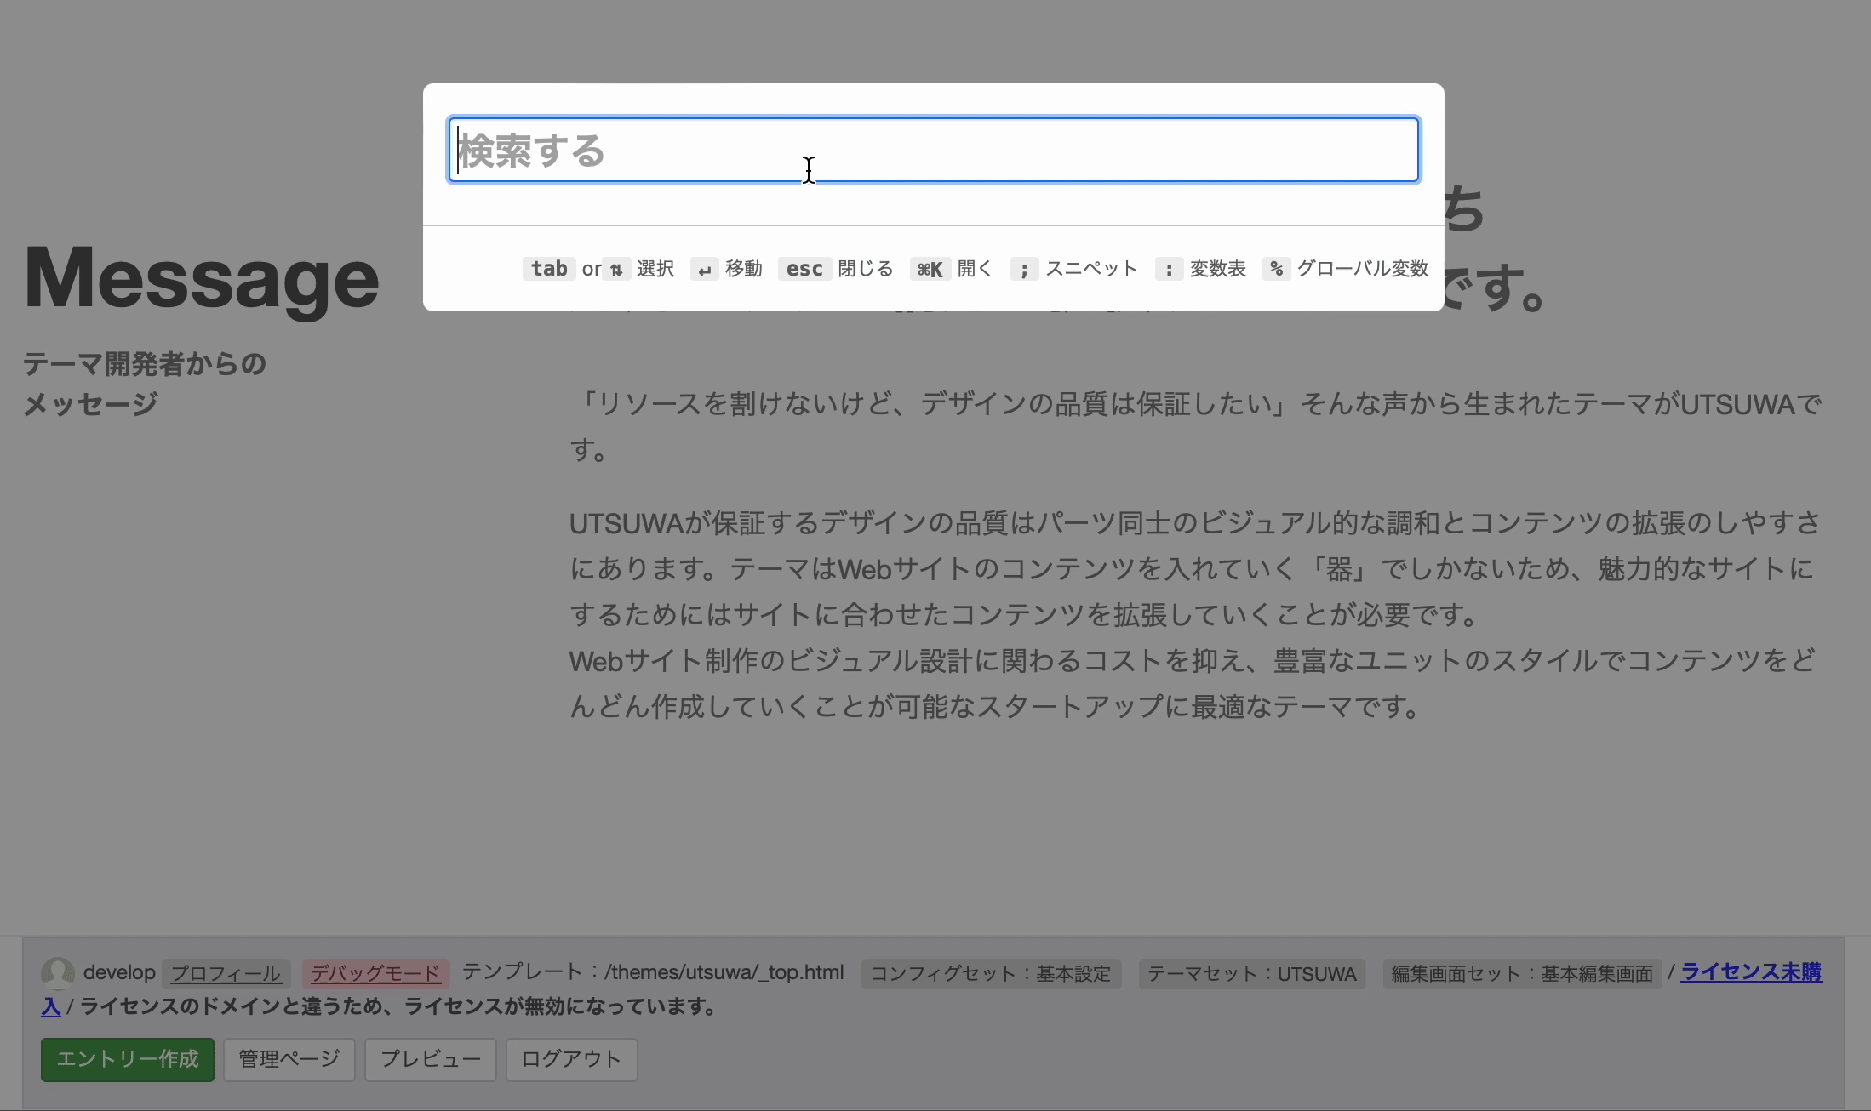Click the esc key badge

pos(804,269)
